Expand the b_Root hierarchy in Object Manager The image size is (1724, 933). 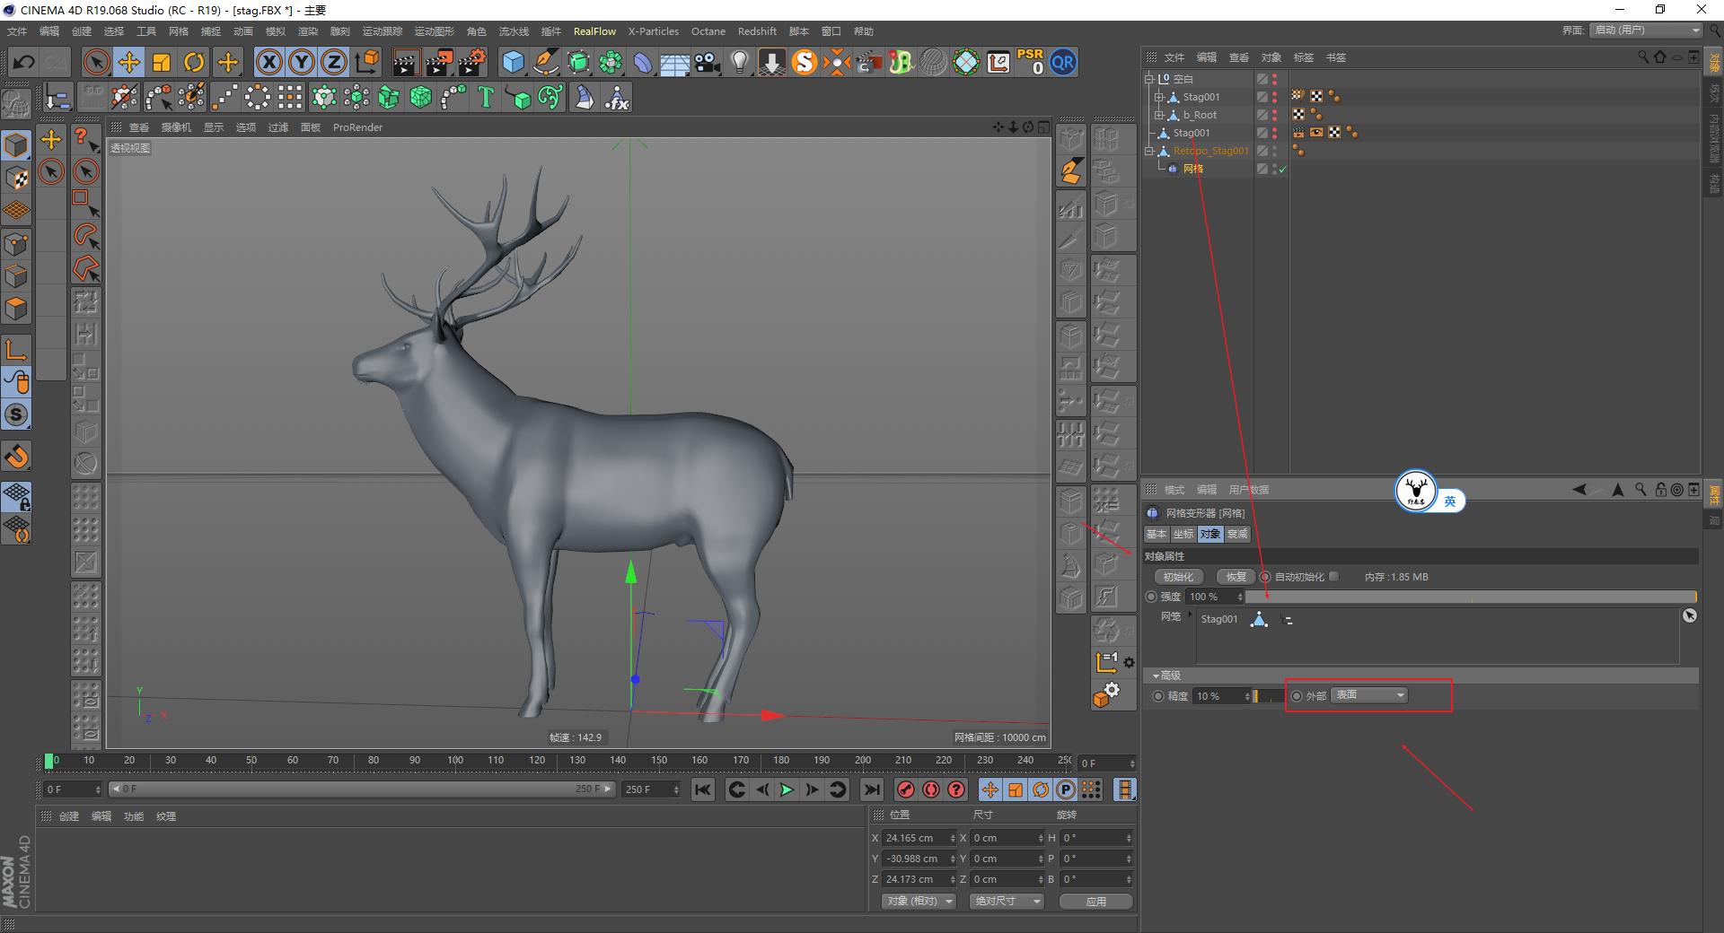(1159, 114)
